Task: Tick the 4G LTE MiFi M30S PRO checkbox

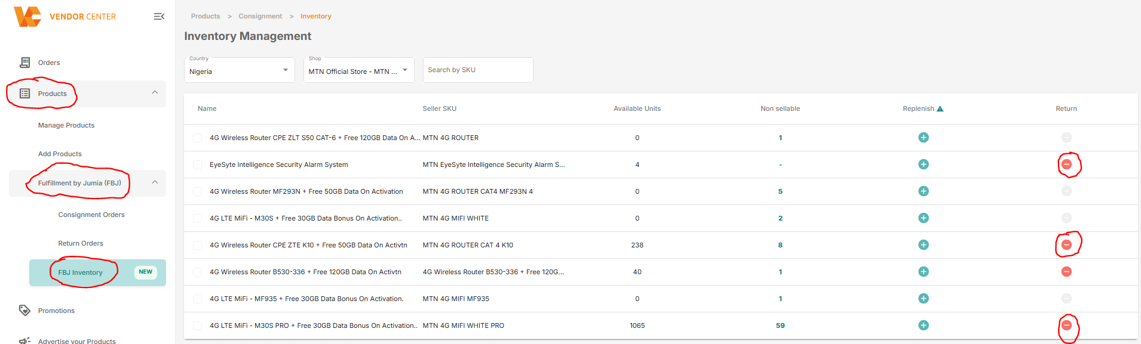Action: coord(197,326)
